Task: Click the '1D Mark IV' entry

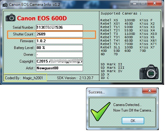Action: point(111,71)
